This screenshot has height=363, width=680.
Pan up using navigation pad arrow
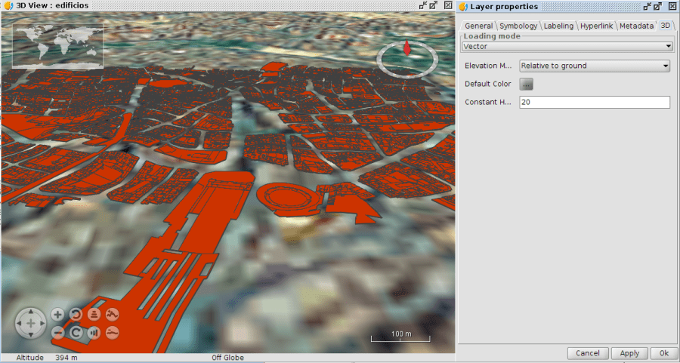31,313
